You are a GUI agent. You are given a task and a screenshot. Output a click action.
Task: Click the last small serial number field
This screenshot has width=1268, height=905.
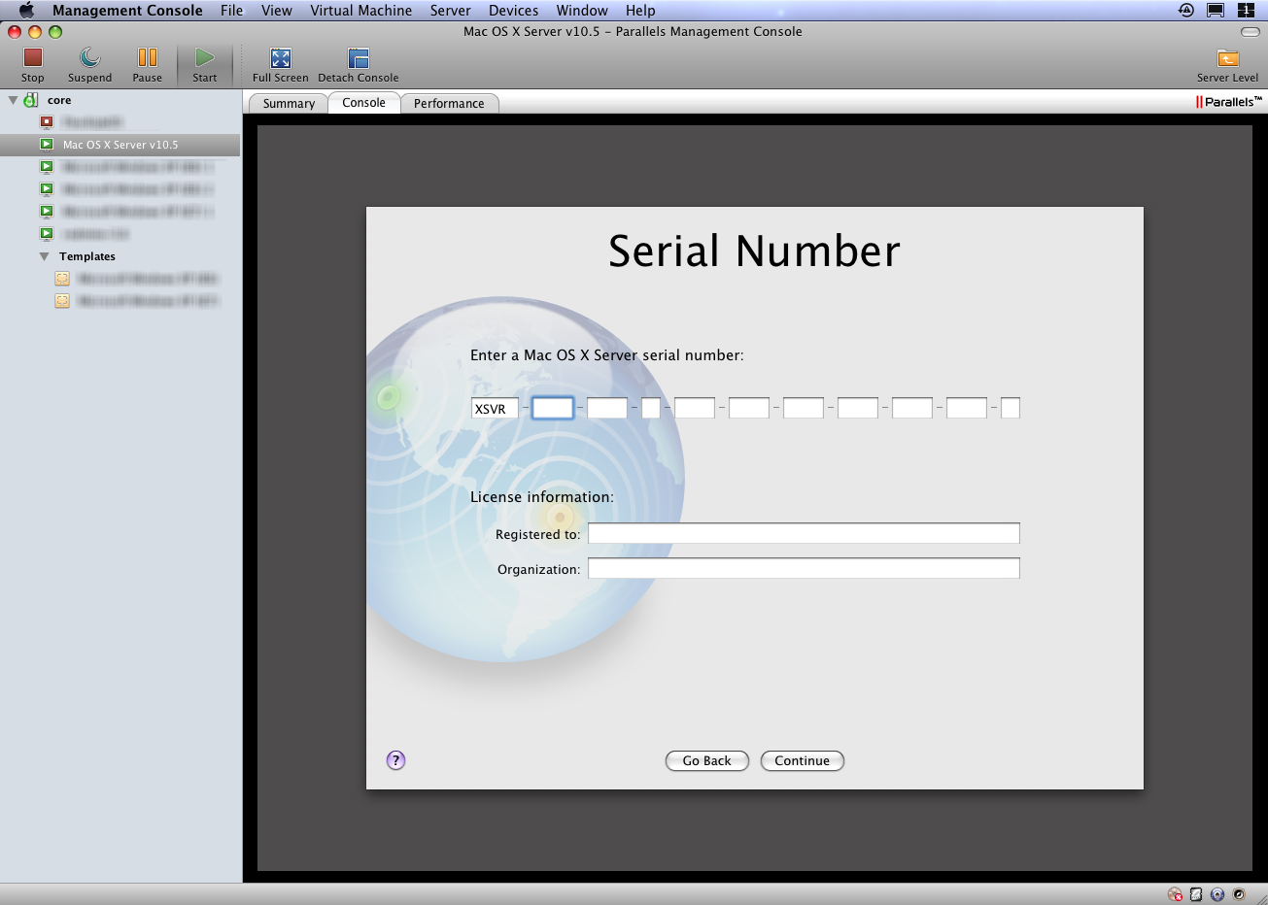(x=1011, y=408)
